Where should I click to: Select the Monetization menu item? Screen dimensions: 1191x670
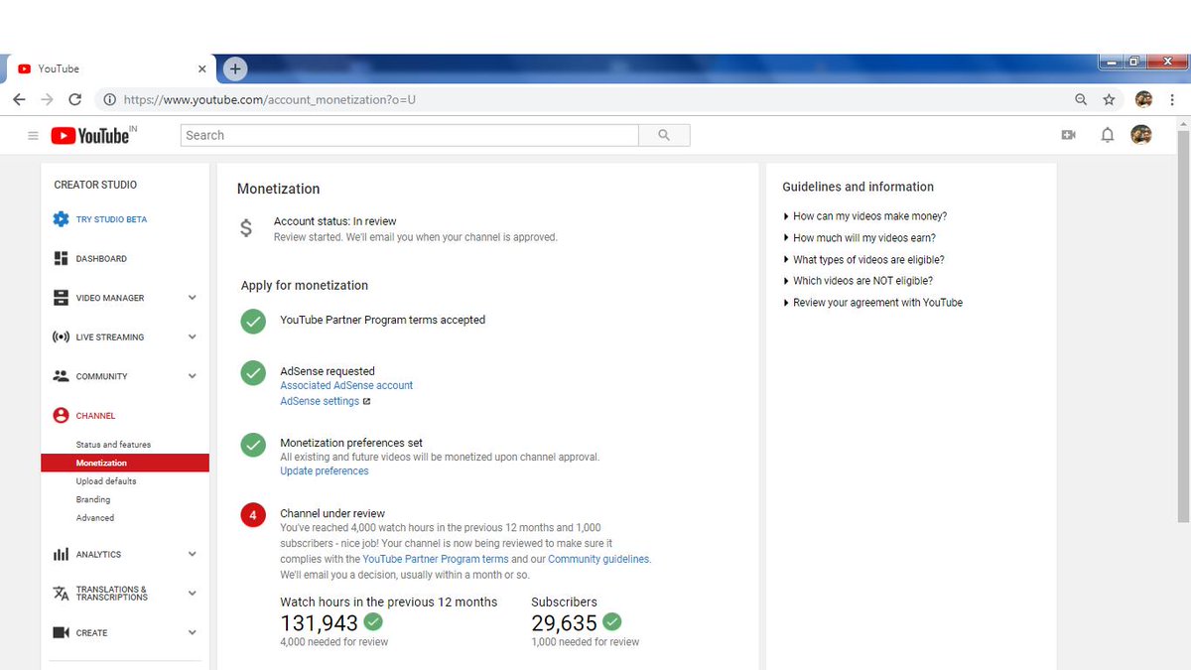tap(125, 463)
